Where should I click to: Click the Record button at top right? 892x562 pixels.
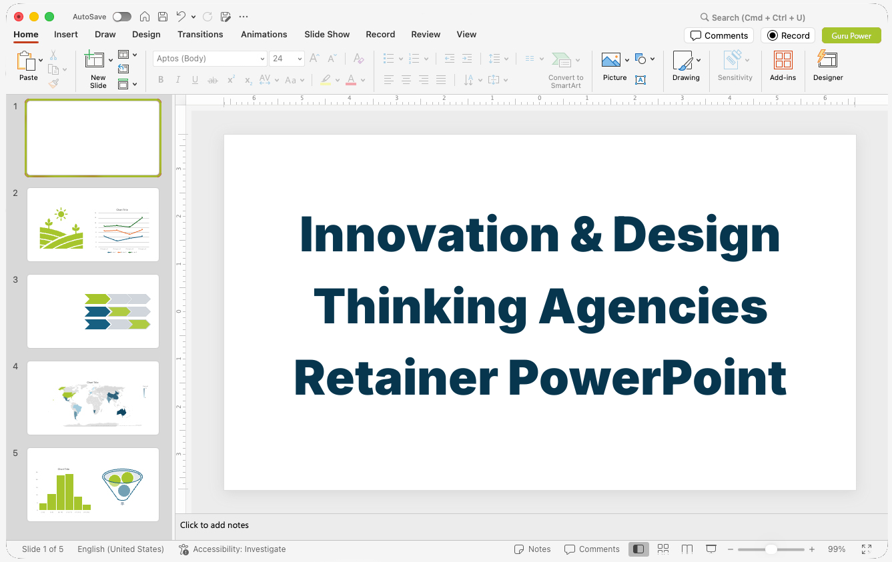[x=788, y=35]
